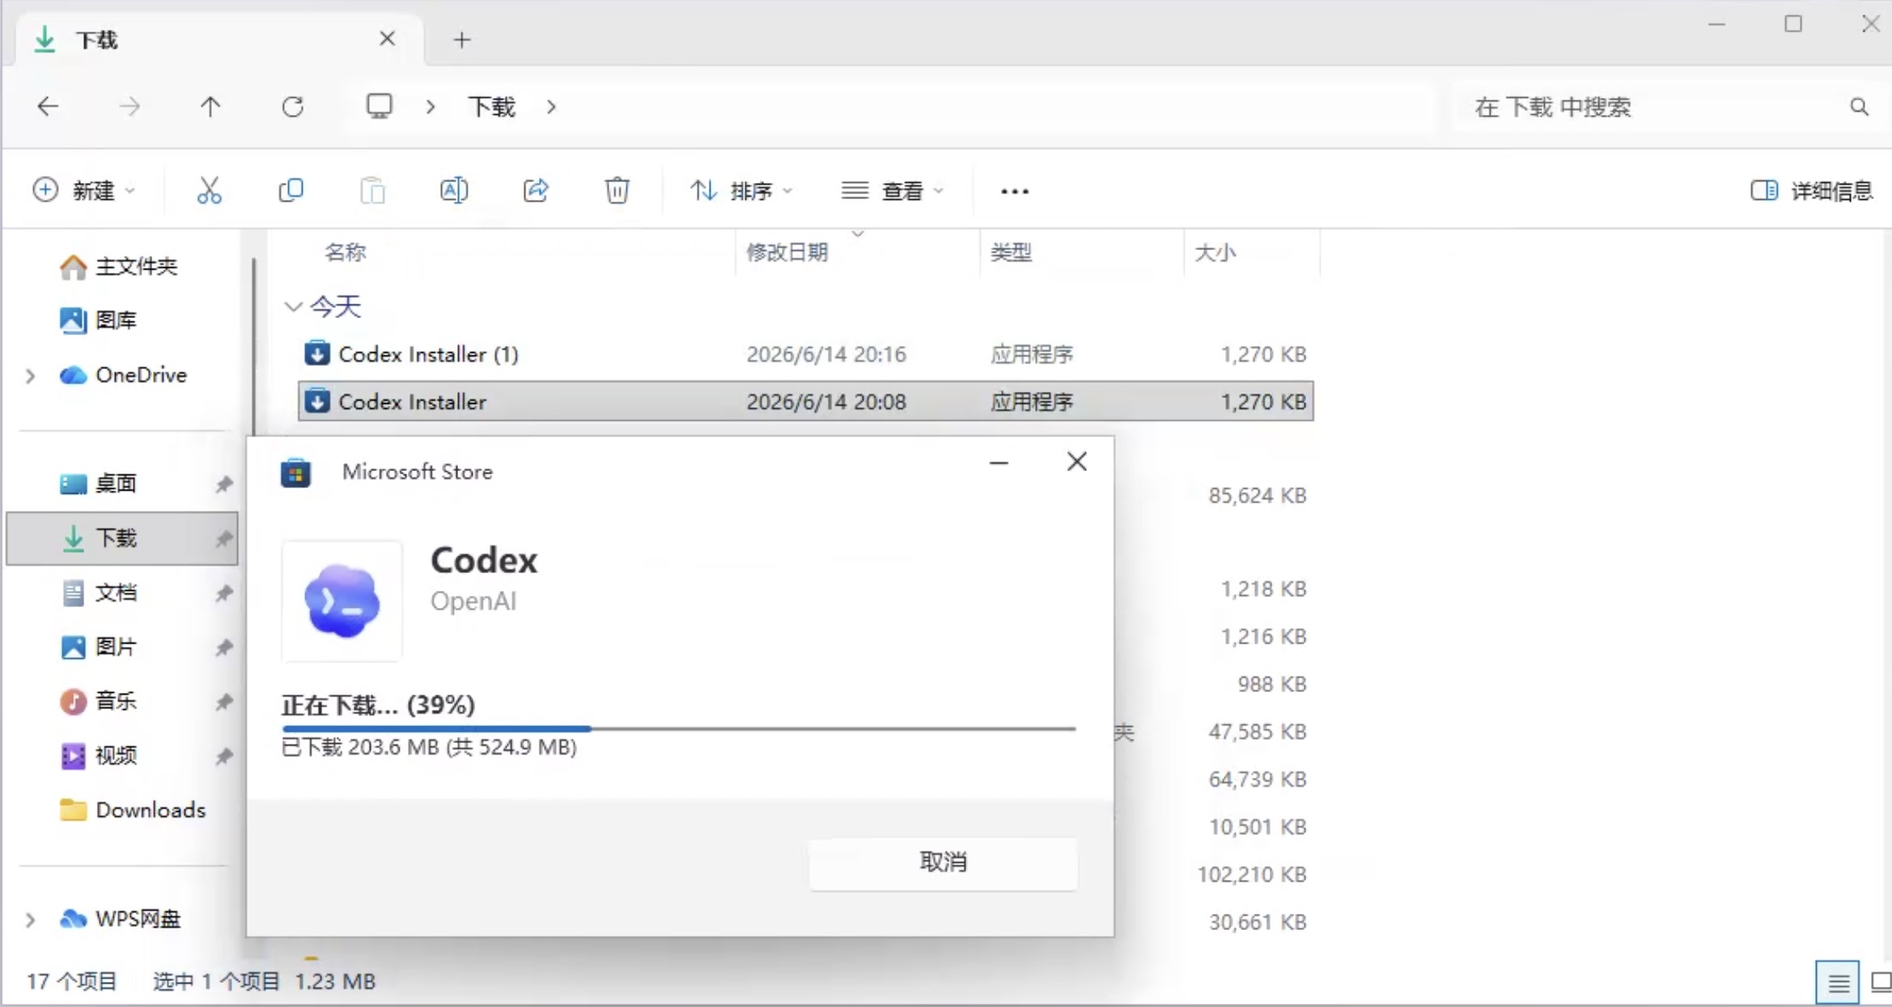Click chevron after 下载 in address bar

click(x=551, y=107)
